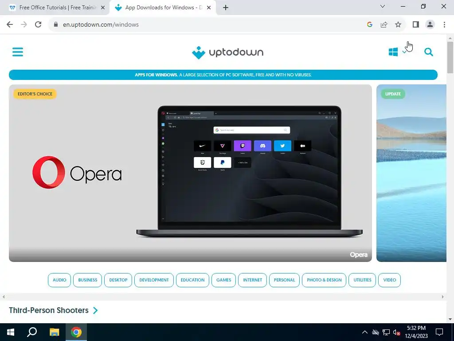Bookmark this tab with star icon
Viewport: 454px width, 341px height.
(398, 24)
